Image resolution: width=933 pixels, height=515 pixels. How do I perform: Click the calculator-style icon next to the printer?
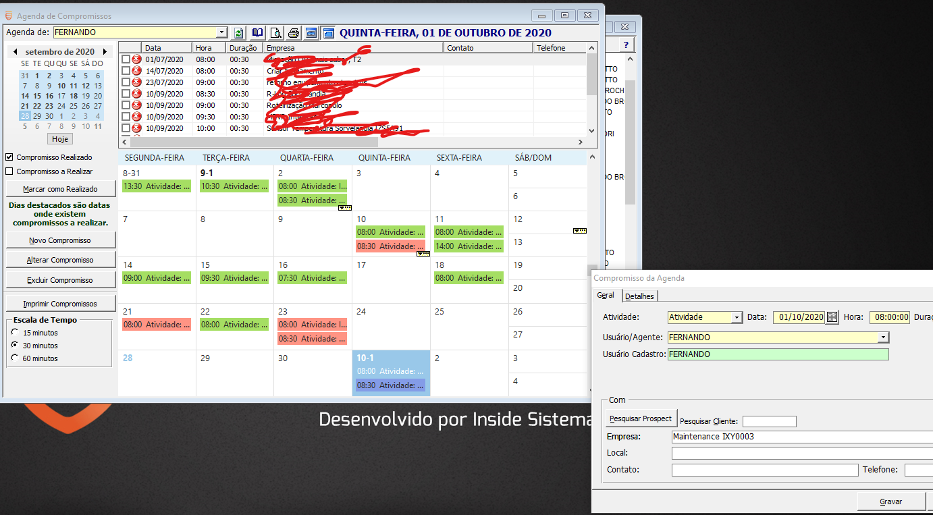pos(311,32)
